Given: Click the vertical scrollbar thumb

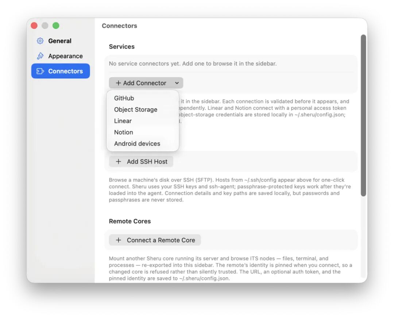Looking at the screenshot, I should point(363,115).
